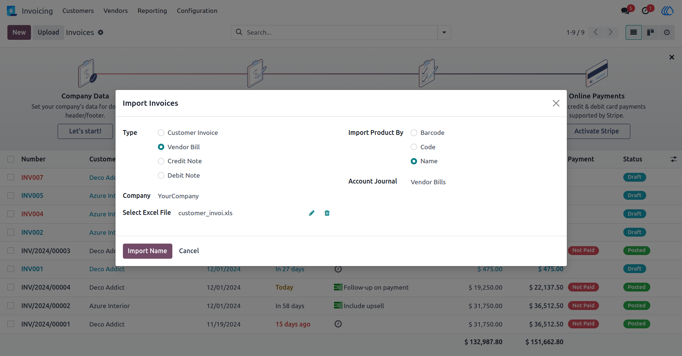Click the Invoicing app logo icon
682x356 pixels.
[12, 11]
